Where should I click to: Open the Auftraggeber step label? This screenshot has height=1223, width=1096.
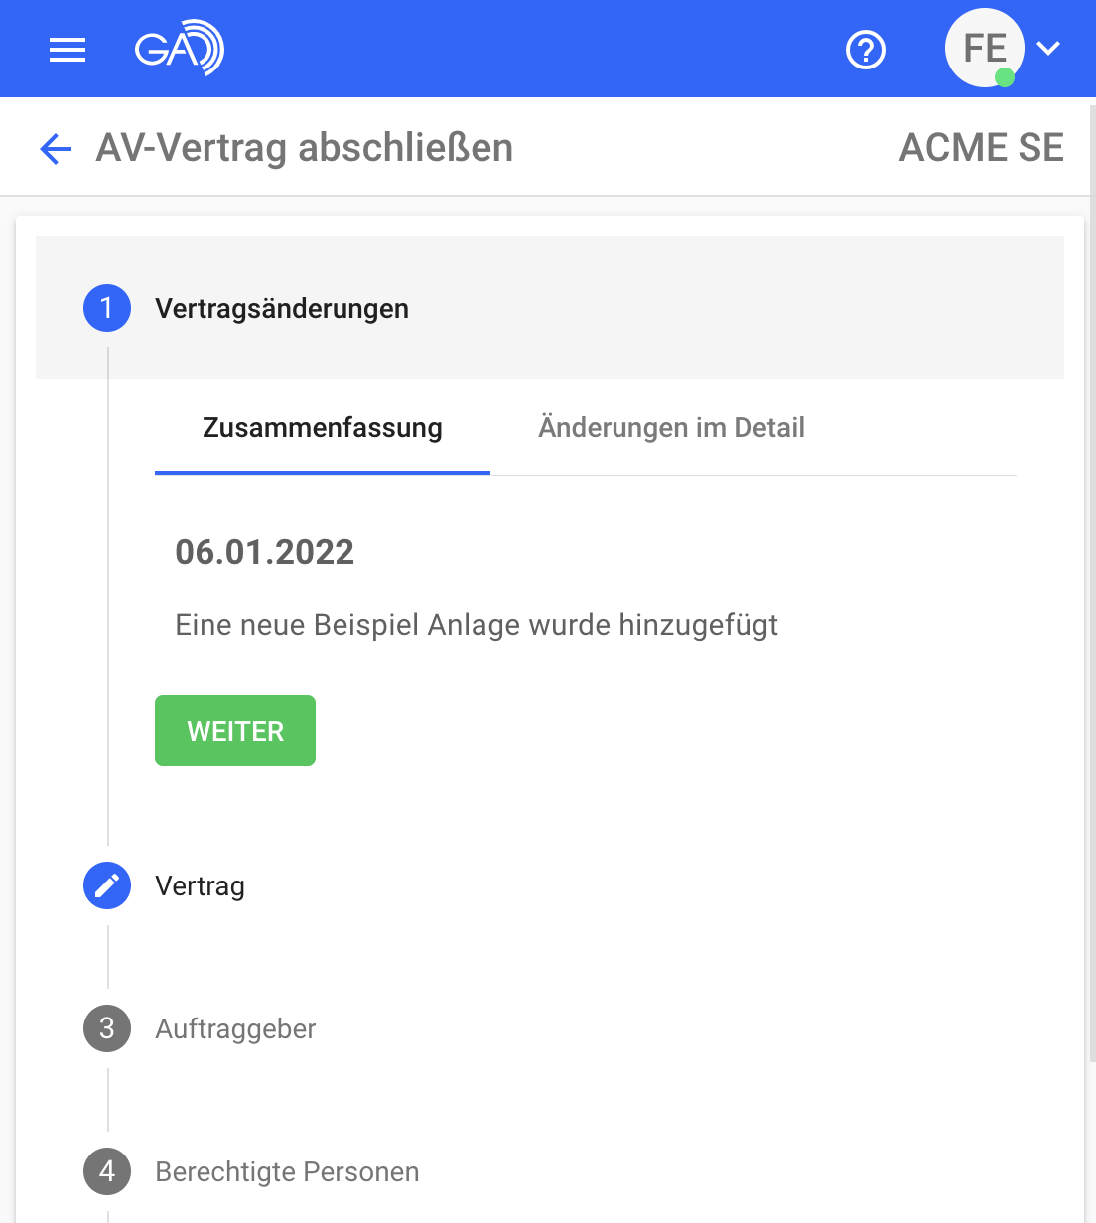click(235, 1028)
